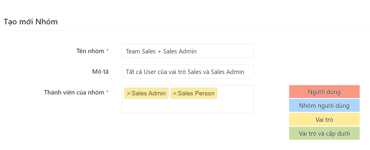Focus the Mô tả description field
This screenshot has width=370, height=150.
pyautogui.click(x=188, y=72)
